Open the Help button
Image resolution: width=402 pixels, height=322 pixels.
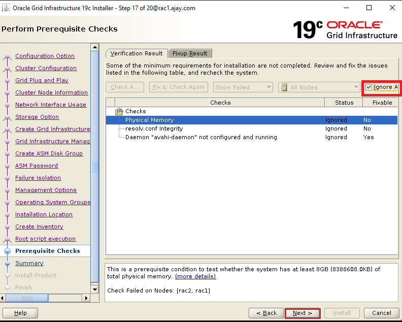(20, 313)
